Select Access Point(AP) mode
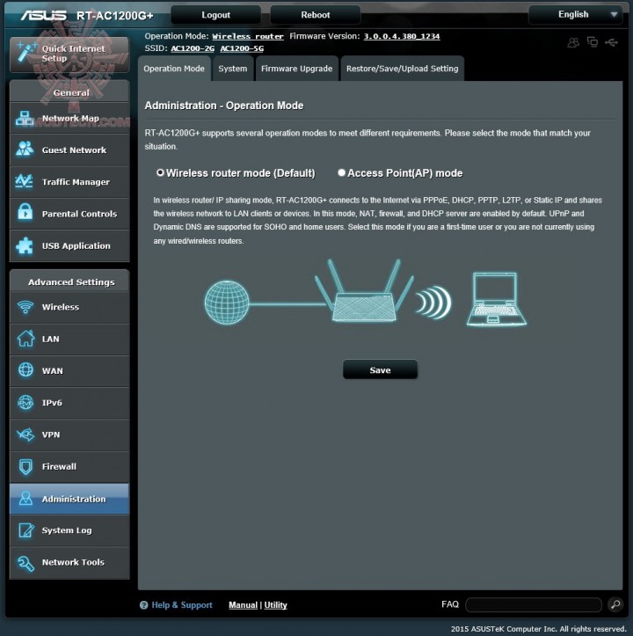 coord(341,172)
